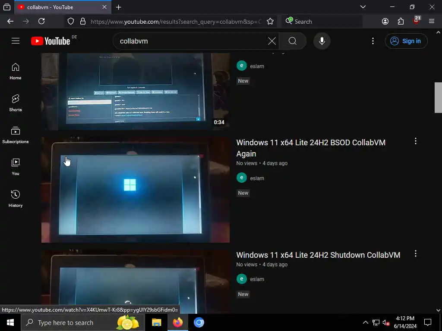Open the taskbar clock and date
The height and width of the screenshot is (331, 442).
pos(405,322)
